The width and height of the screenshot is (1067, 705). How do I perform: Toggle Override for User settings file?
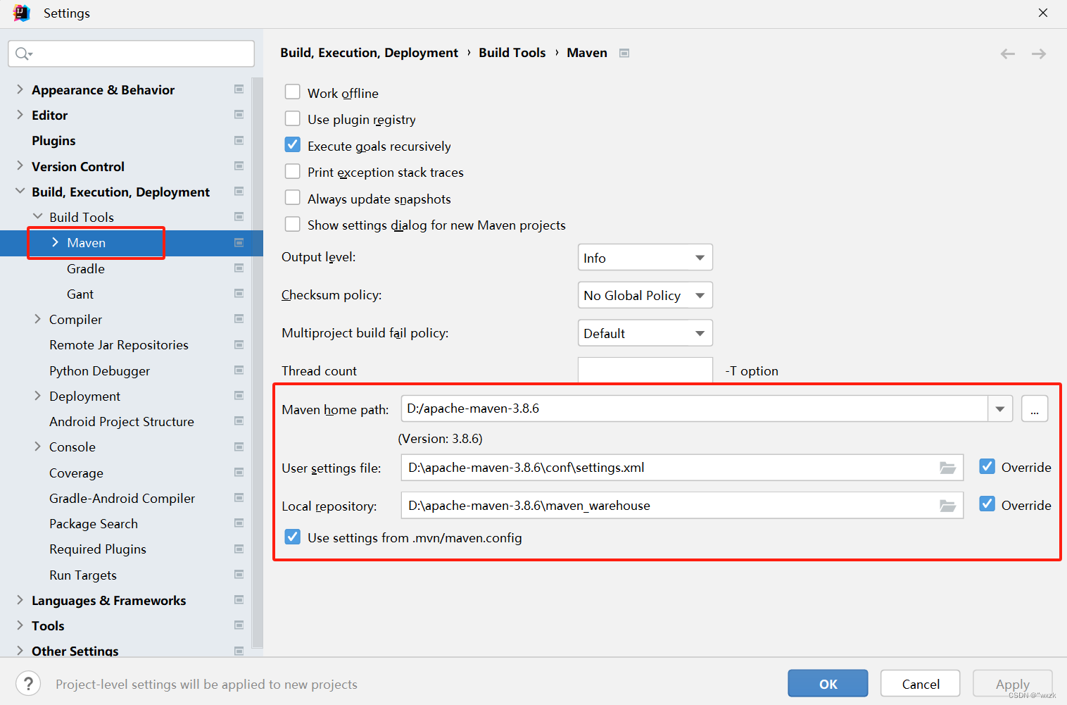pos(987,466)
